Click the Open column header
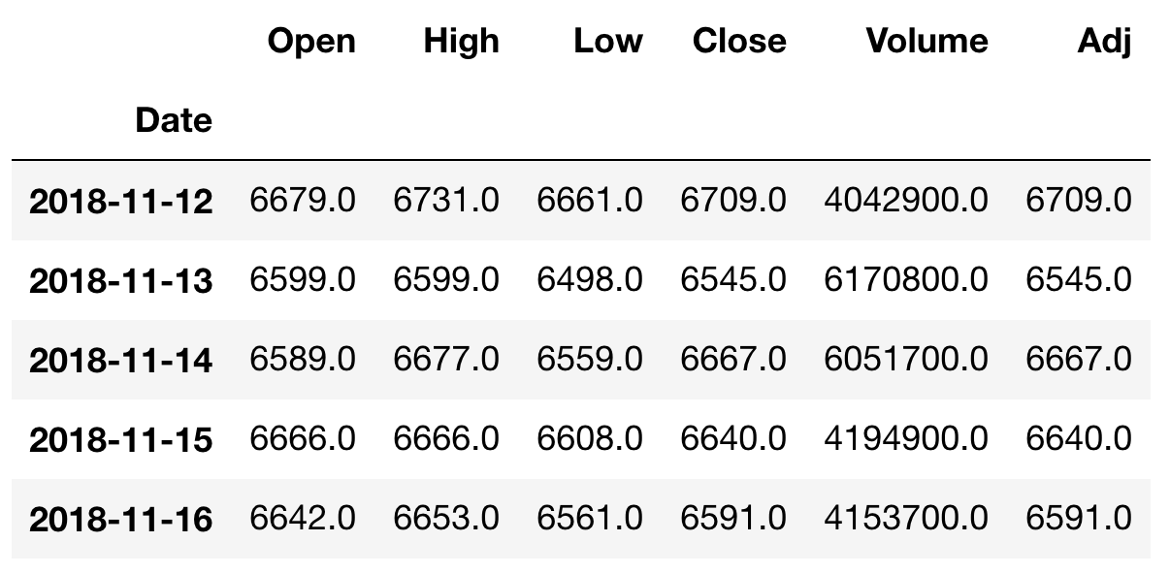 [311, 41]
